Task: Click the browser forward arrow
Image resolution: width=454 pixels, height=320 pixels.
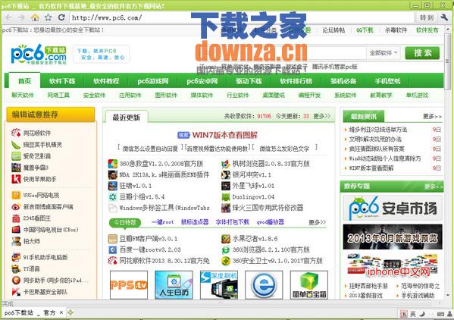Action: tap(22, 17)
